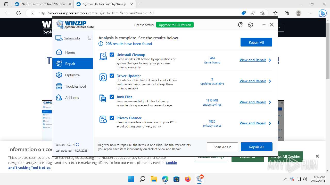The image size is (330, 185).
Task: Select Home in the sidebar
Action: click(72, 52)
